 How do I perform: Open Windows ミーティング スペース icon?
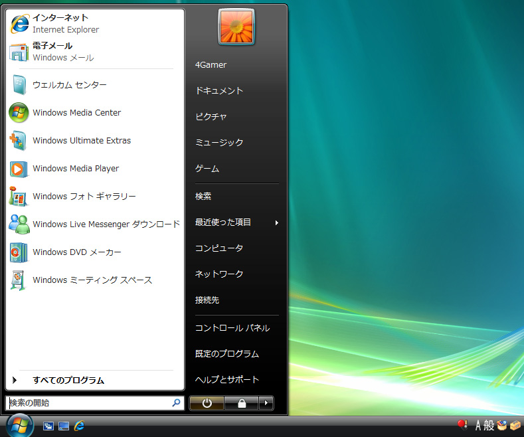(x=18, y=280)
